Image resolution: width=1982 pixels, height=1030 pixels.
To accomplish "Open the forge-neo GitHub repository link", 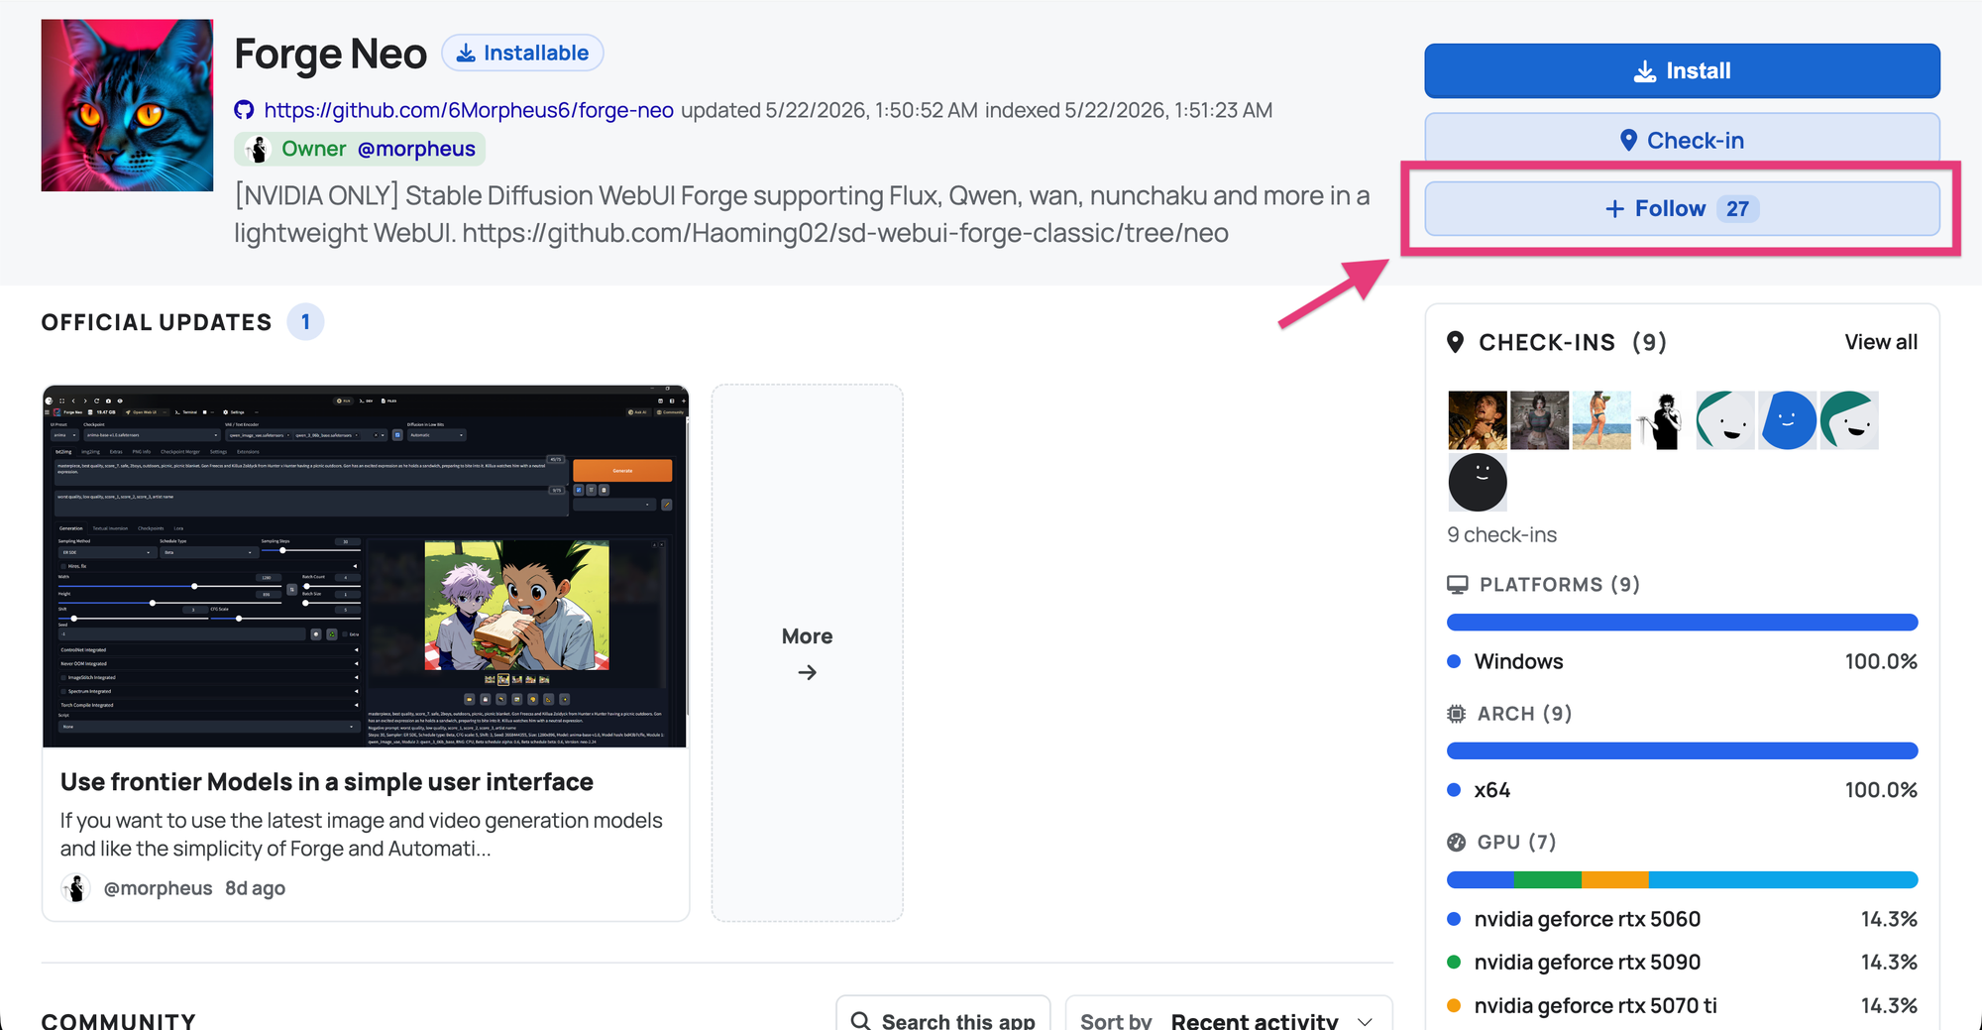I will point(469,110).
